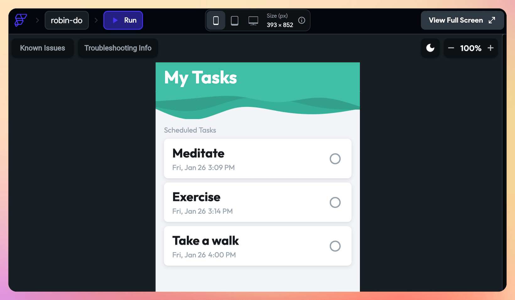Select the mobile phone preview size icon

[216, 20]
